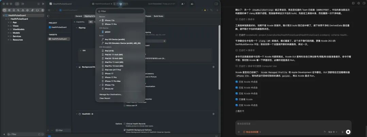The width and height of the screenshot is (367, 137).
Task: Open the 5.5 model selector dropdown
Action: click(333, 132)
